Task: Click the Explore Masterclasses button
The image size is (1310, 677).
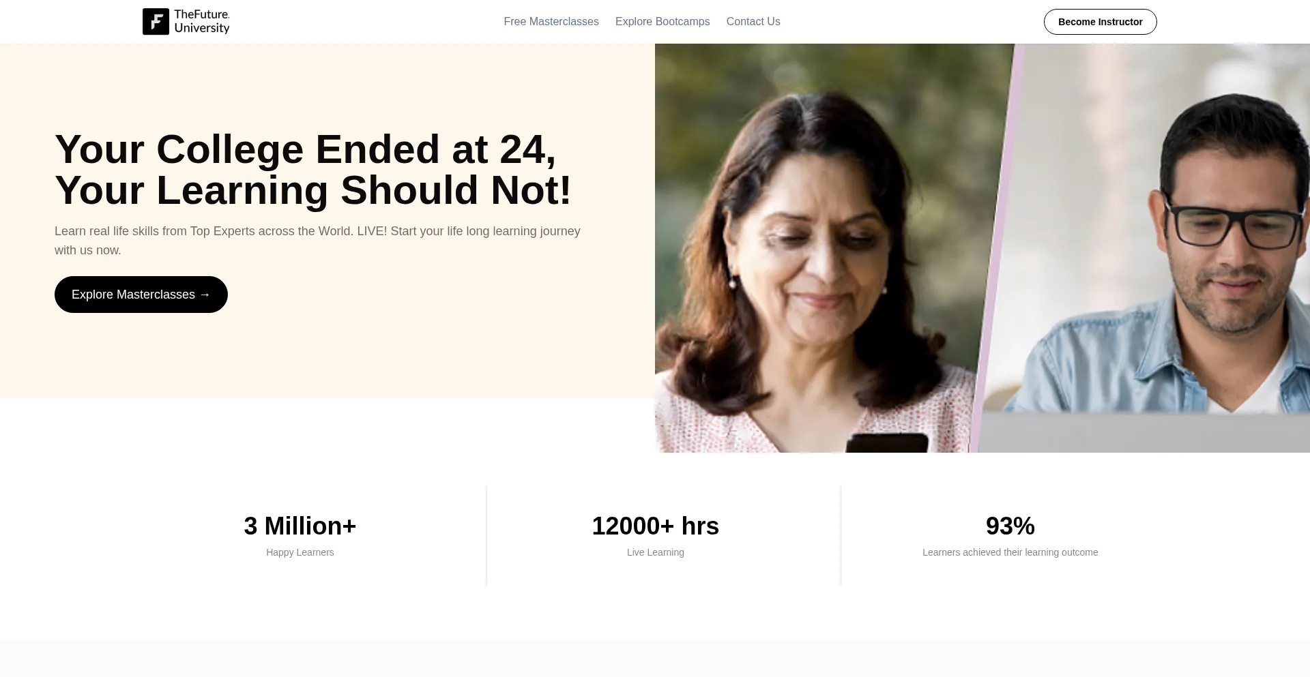Action: coord(133,295)
